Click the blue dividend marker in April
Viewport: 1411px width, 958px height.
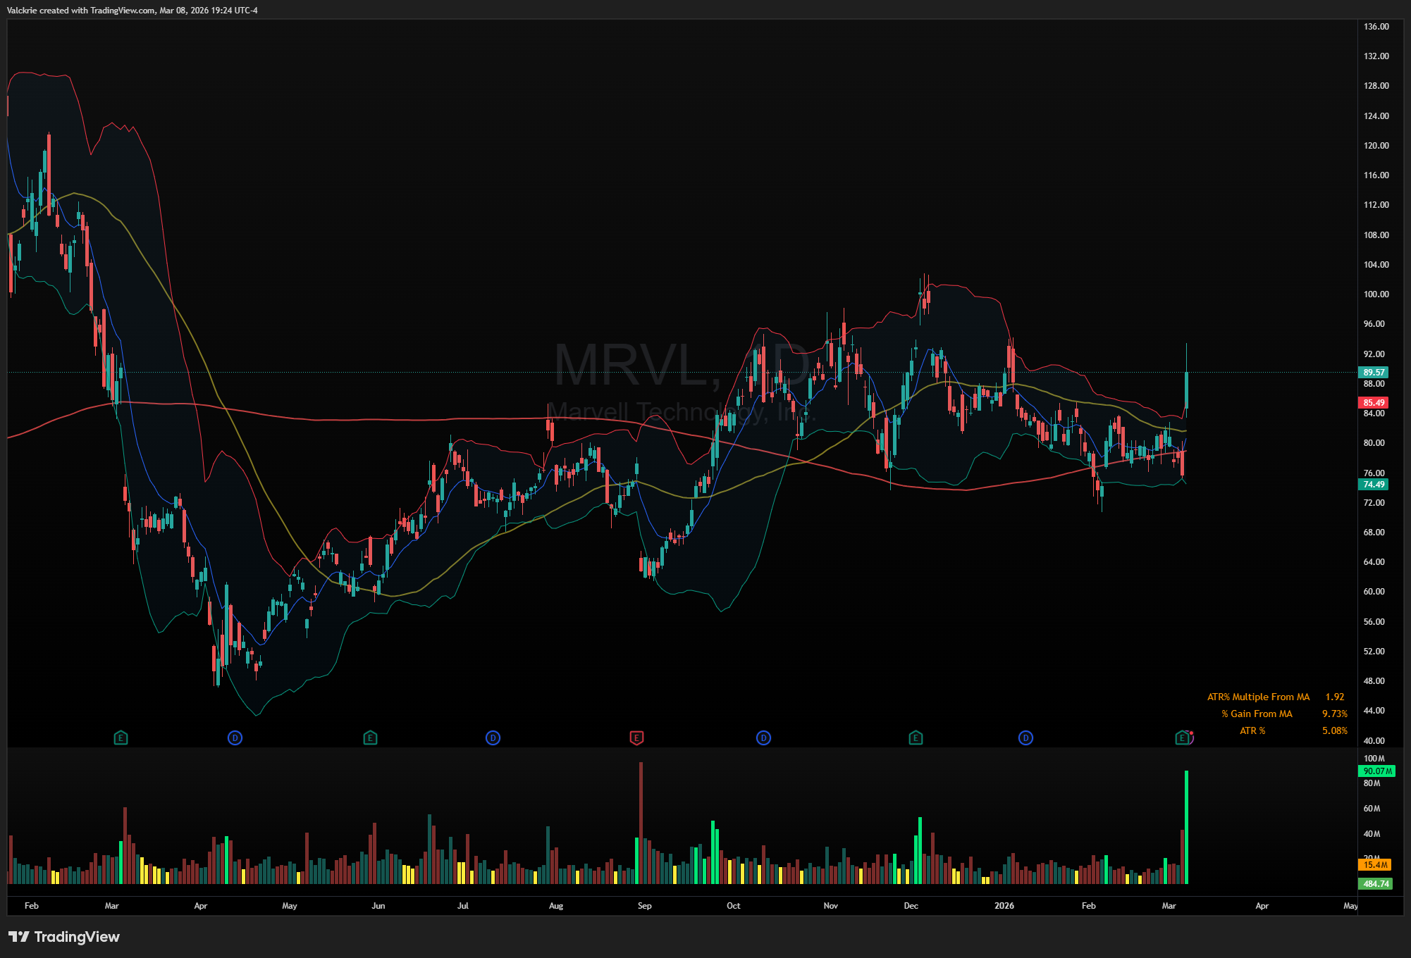pyautogui.click(x=235, y=738)
